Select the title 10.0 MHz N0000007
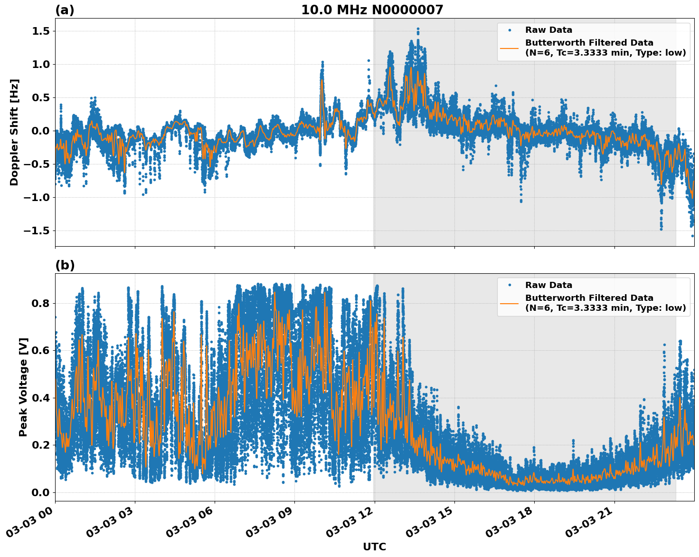The image size is (699, 557). 372,10
